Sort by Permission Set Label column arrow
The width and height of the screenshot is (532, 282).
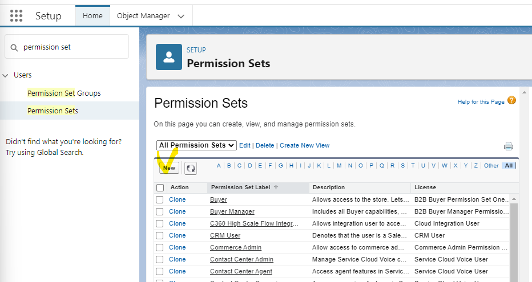276,187
